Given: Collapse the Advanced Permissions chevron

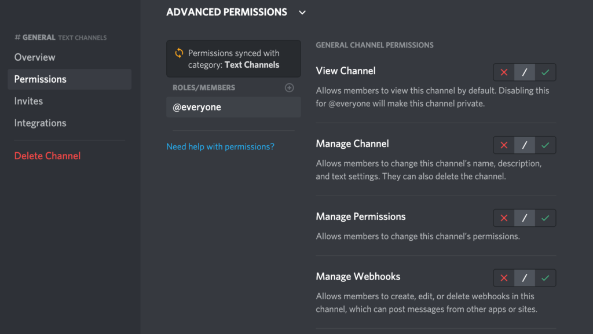Looking at the screenshot, I should 302,12.
